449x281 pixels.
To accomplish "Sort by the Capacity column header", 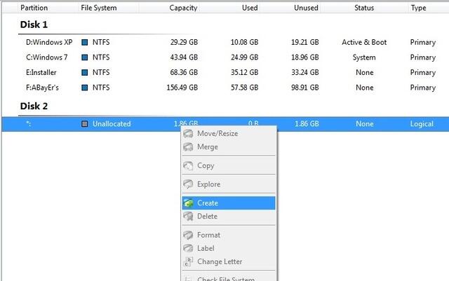I will 183,8.
